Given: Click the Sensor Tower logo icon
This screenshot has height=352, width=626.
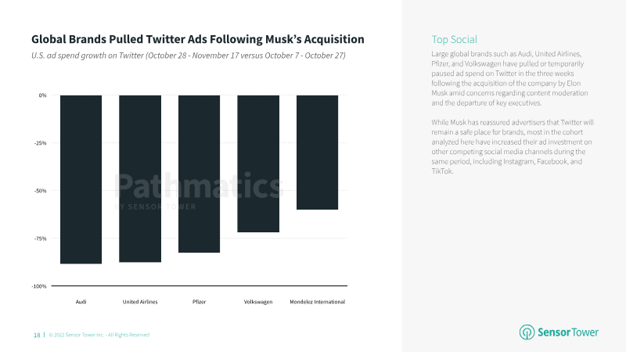Looking at the screenshot, I should tap(527, 332).
